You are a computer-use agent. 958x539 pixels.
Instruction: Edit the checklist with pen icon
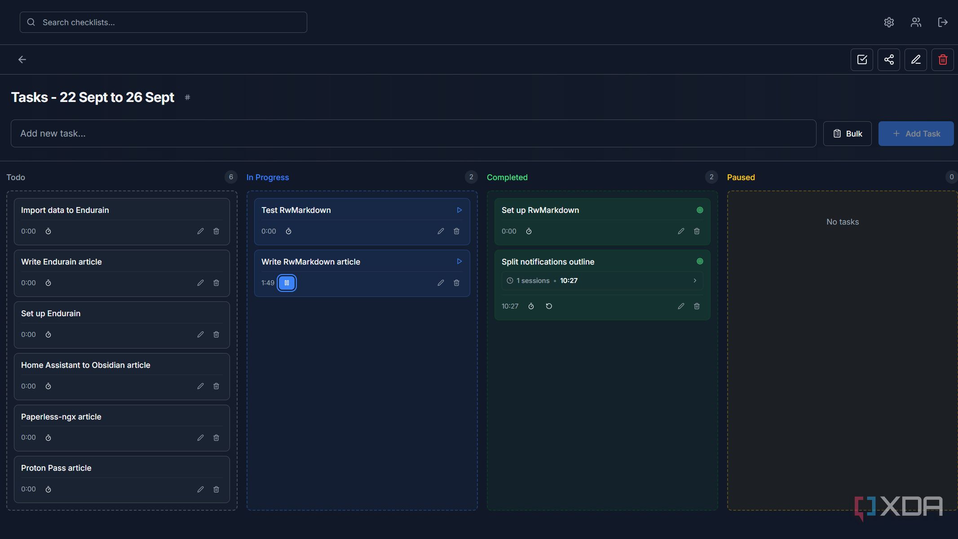pos(916,60)
